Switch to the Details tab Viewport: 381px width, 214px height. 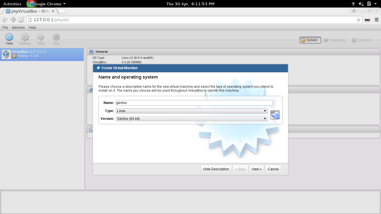pyautogui.click(x=310, y=40)
